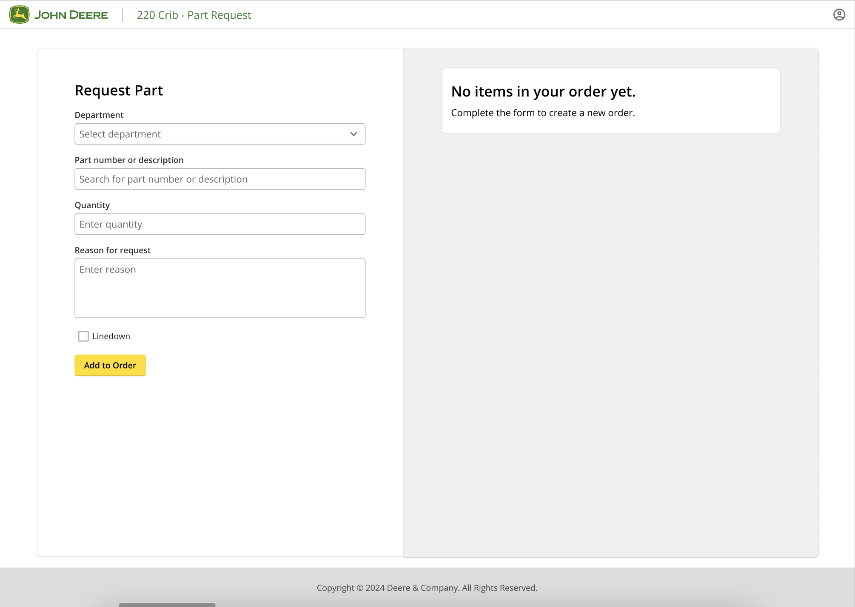
Task: Open the user profile icon
Action: pos(839,14)
